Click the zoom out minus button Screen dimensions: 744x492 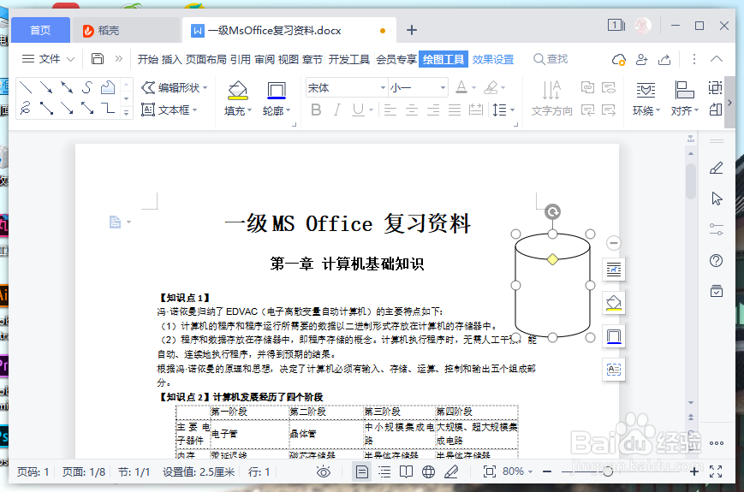pyautogui.click(x=547, y=471)
